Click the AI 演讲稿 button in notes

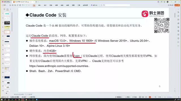29,94
